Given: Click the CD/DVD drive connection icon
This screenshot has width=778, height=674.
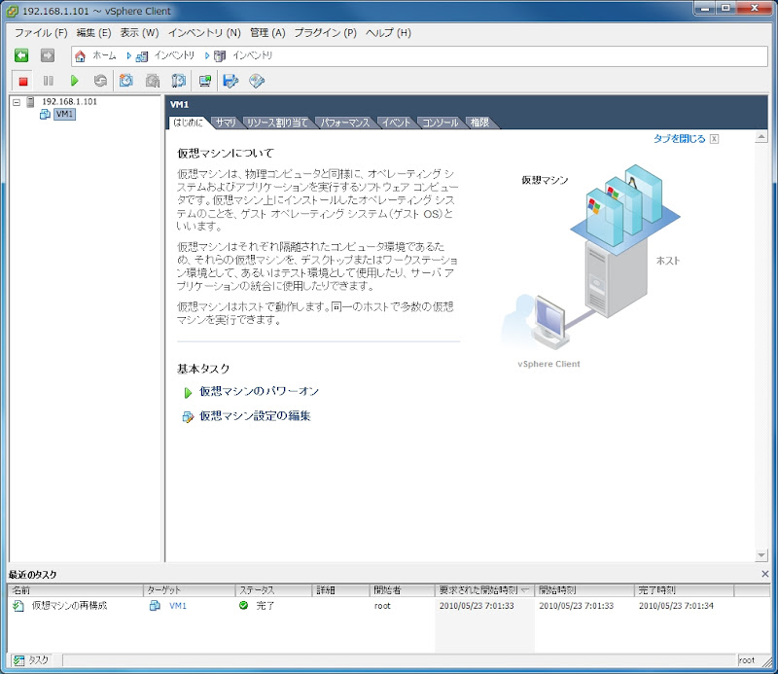Looking at the screenshot, I should point(257,81).
